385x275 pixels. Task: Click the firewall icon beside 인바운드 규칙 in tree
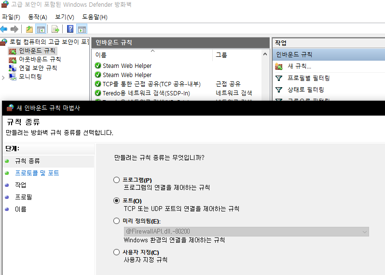[13, 51]
